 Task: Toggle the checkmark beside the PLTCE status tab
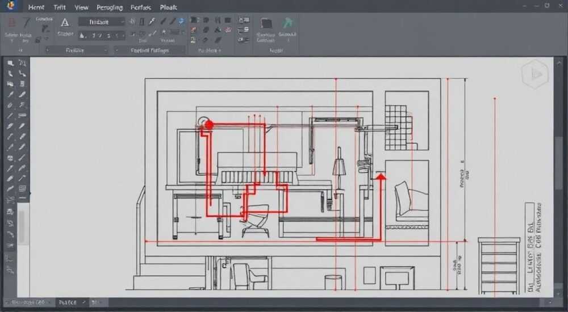(x=84, y=302)
